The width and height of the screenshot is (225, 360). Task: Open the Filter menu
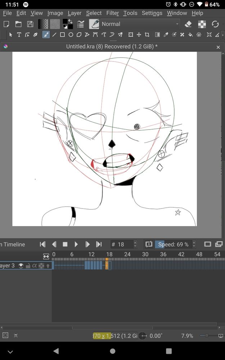[112, 13]
